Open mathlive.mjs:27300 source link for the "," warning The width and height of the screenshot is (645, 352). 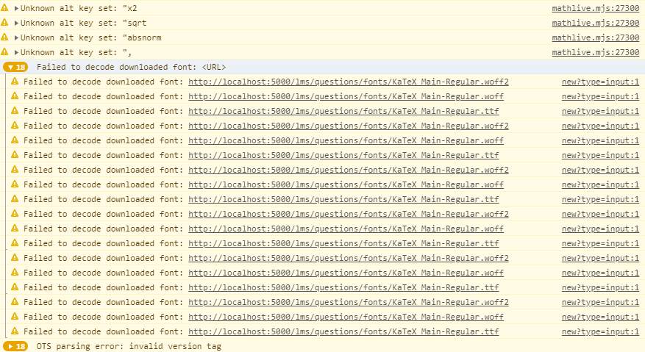(595, 53)
